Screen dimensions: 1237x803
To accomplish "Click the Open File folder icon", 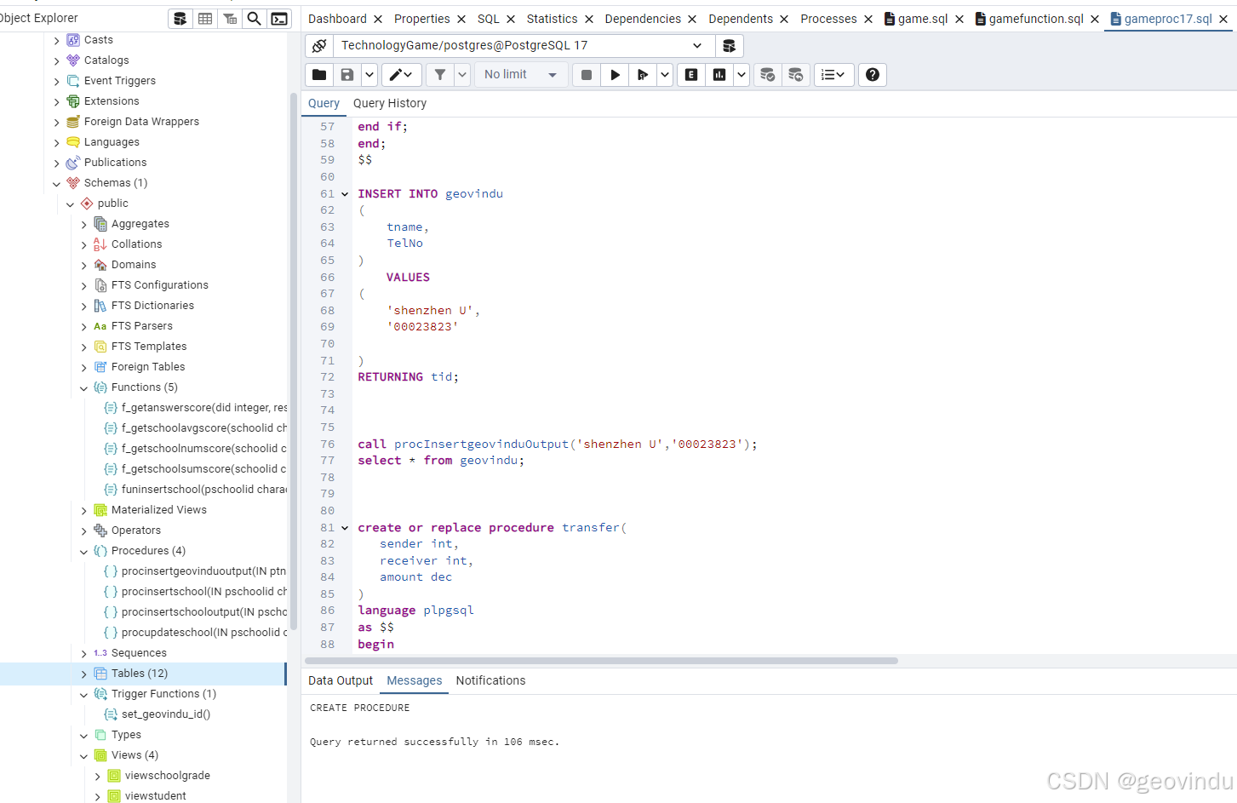I will [x=319, y=75].
